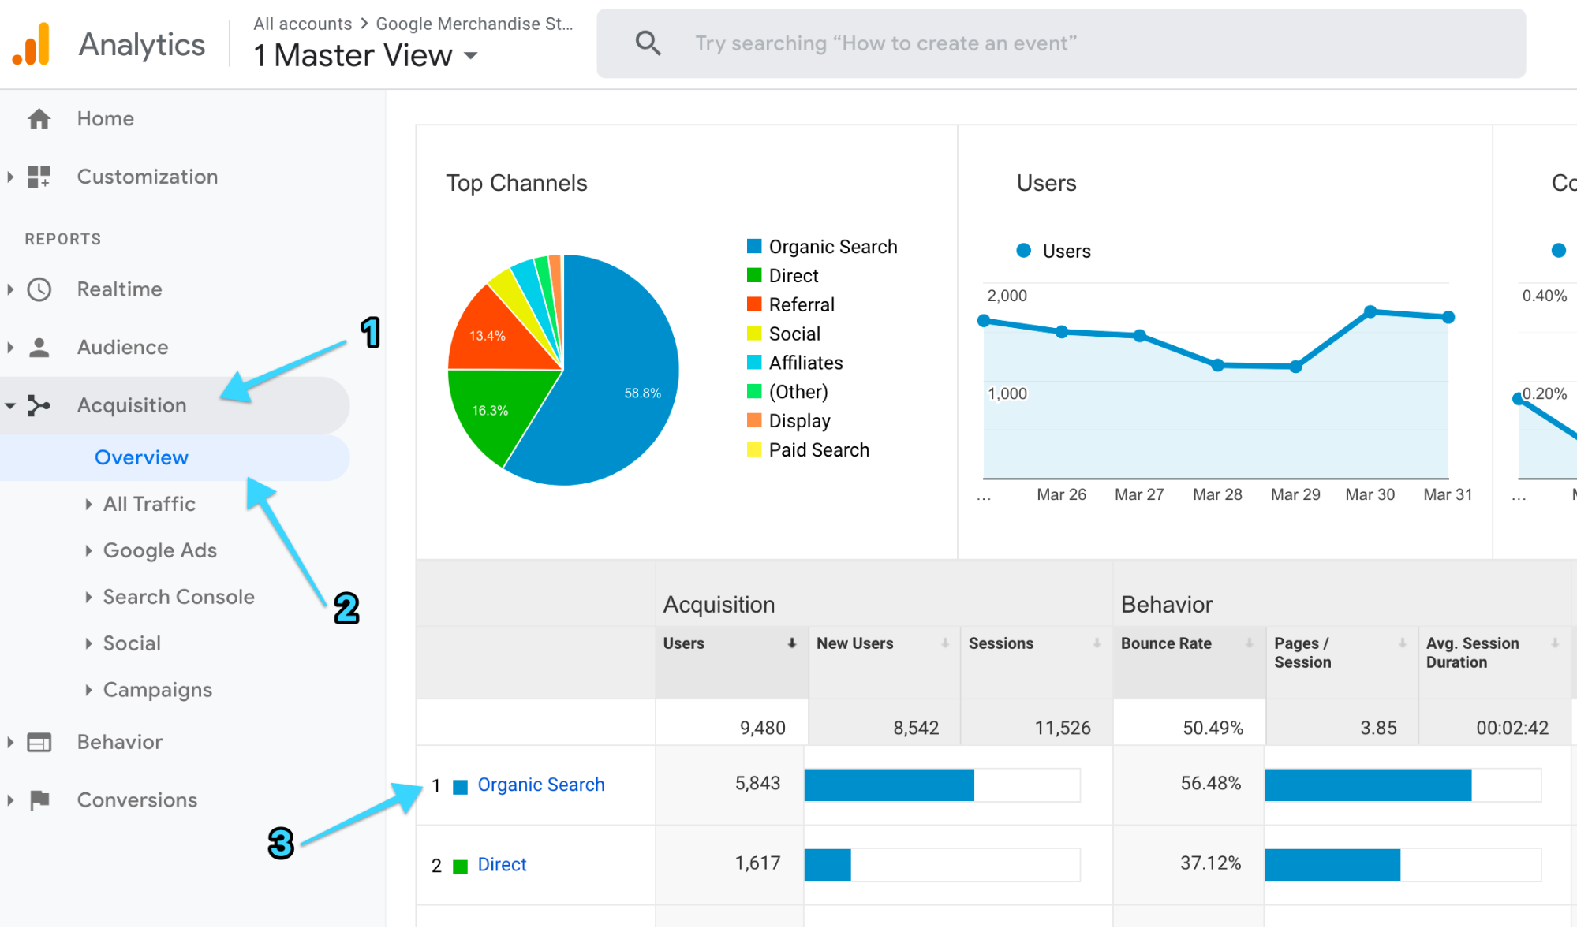Click the Acquisition icon in sidebar

point(39,404)
